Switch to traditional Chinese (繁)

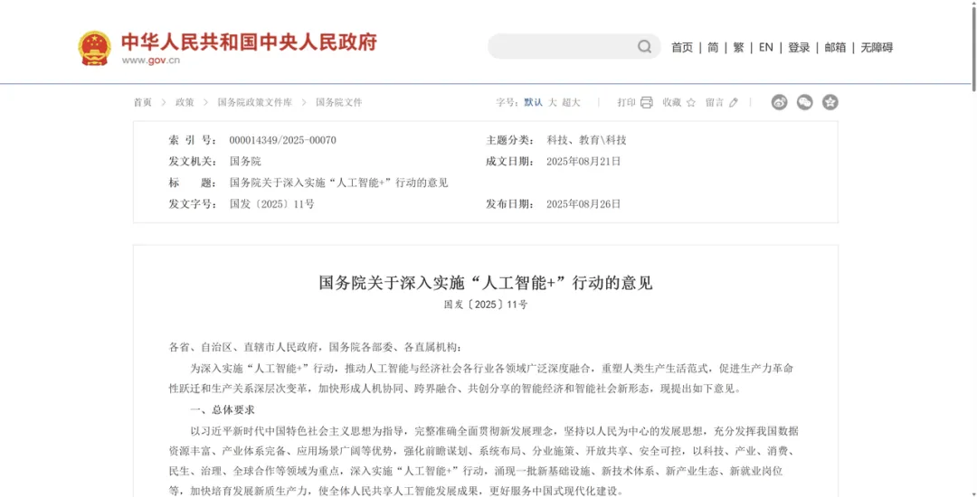[738, 48]
